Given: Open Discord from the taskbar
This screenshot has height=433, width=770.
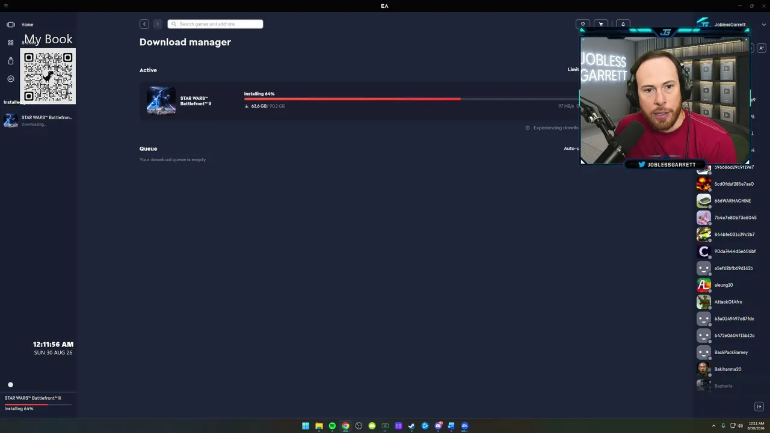Looking at the screenshot, I should click(438, 426).
